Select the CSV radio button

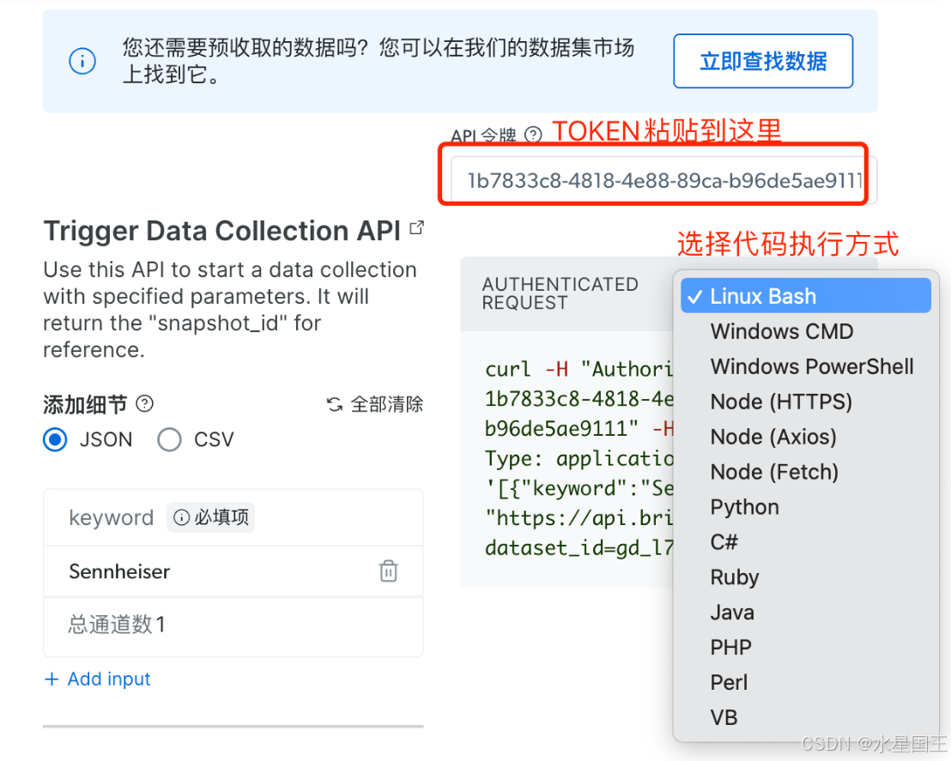(169, 439)
